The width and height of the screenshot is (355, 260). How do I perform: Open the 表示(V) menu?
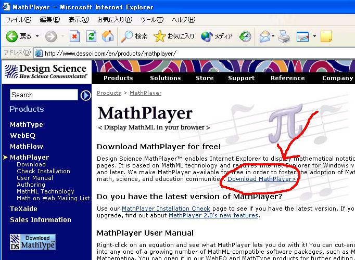[x=79, y=20]
